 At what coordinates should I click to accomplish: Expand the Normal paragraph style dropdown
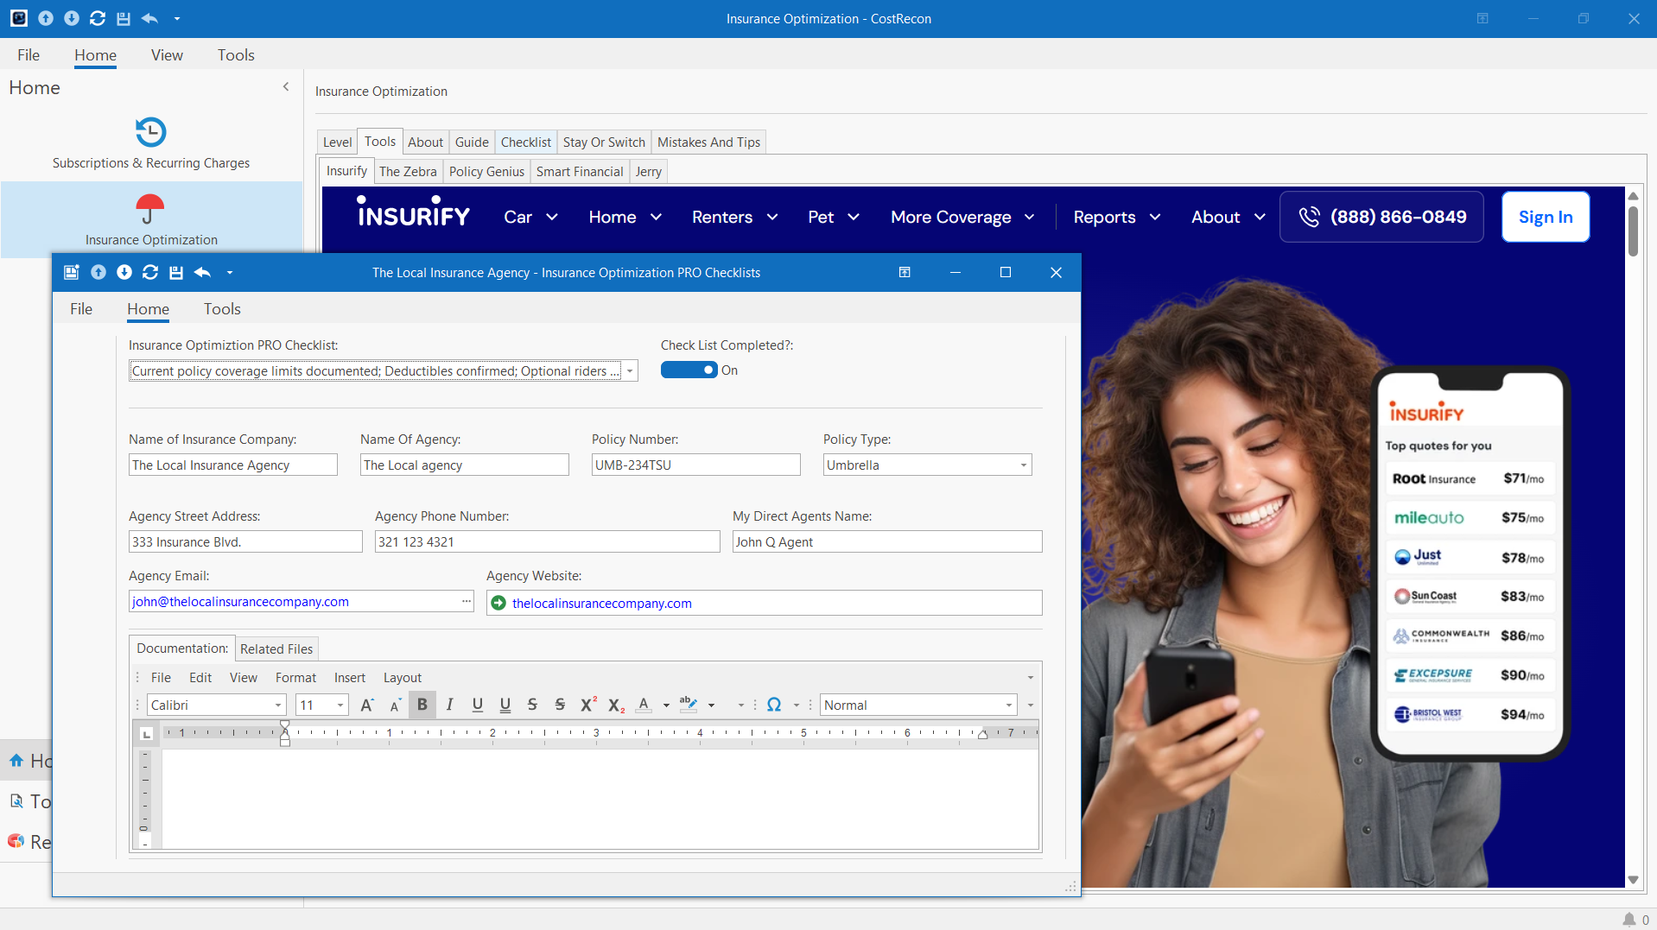click(1008, 705)
